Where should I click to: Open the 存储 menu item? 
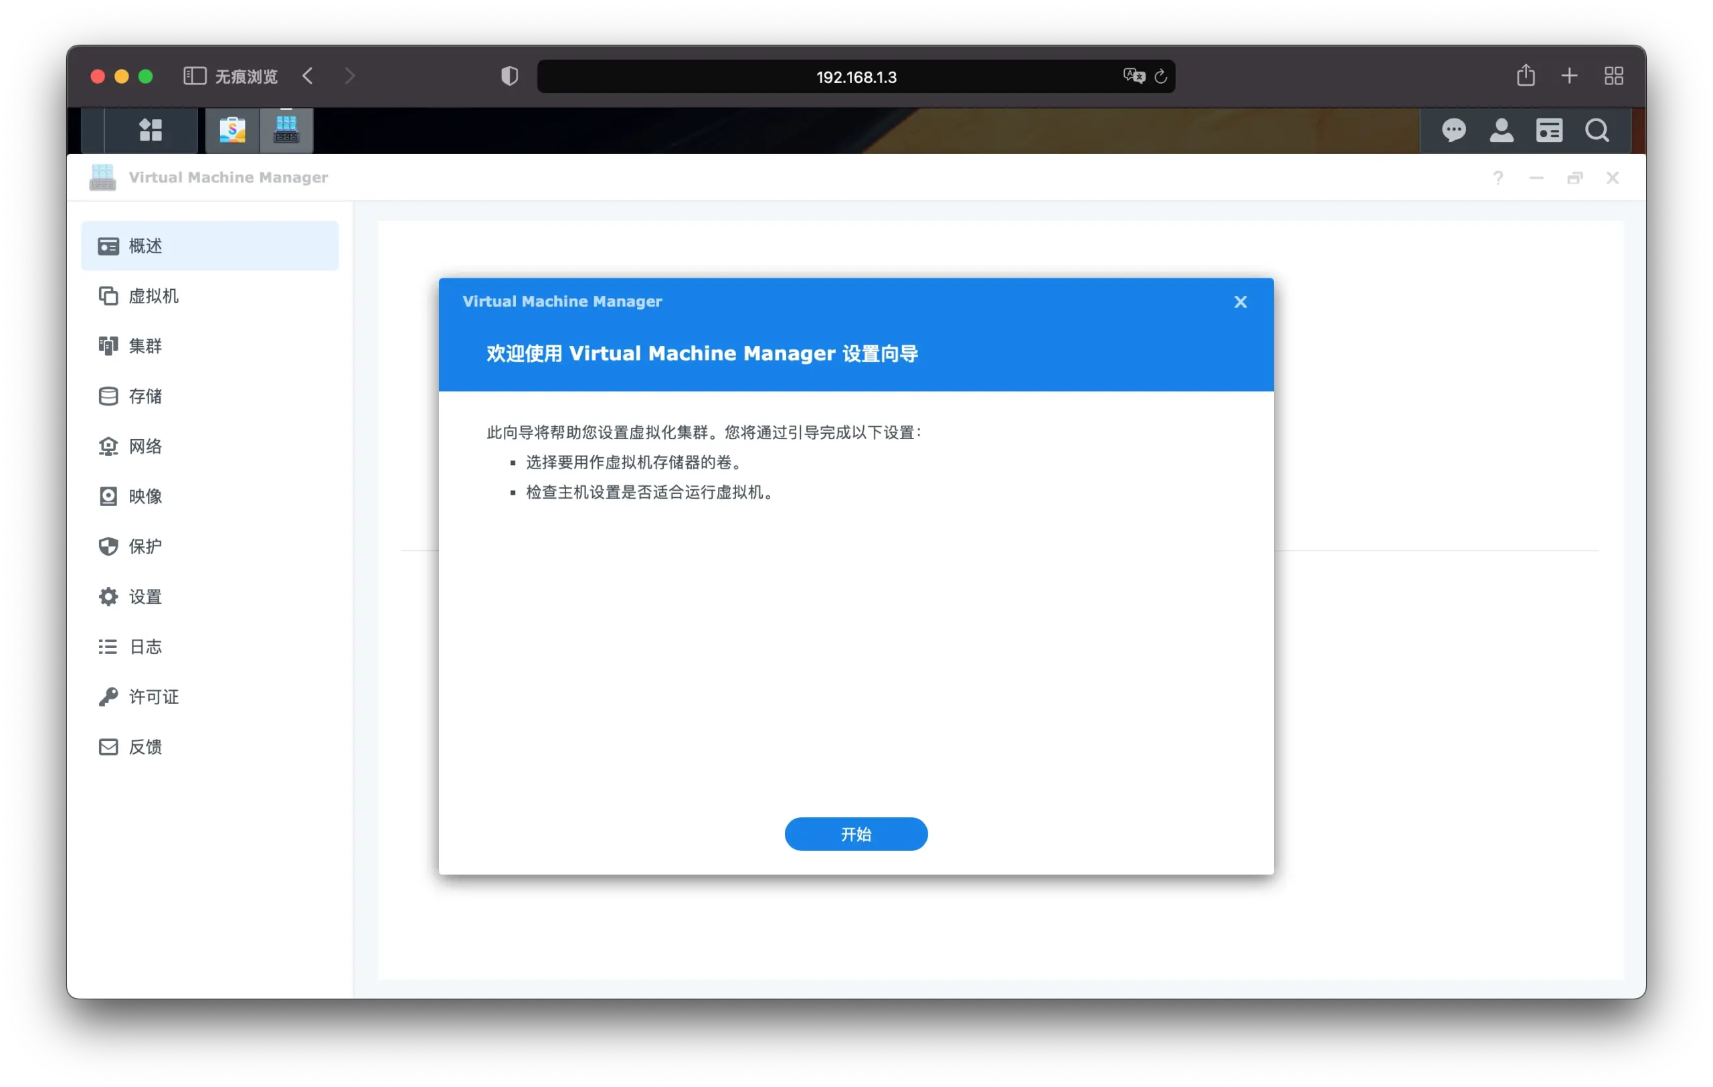coord(210,396)
